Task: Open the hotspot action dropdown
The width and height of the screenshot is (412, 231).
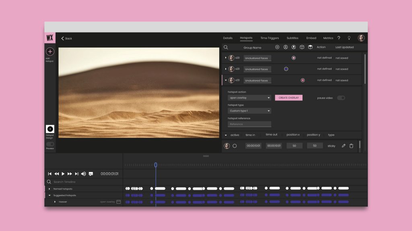Action: 249,98
